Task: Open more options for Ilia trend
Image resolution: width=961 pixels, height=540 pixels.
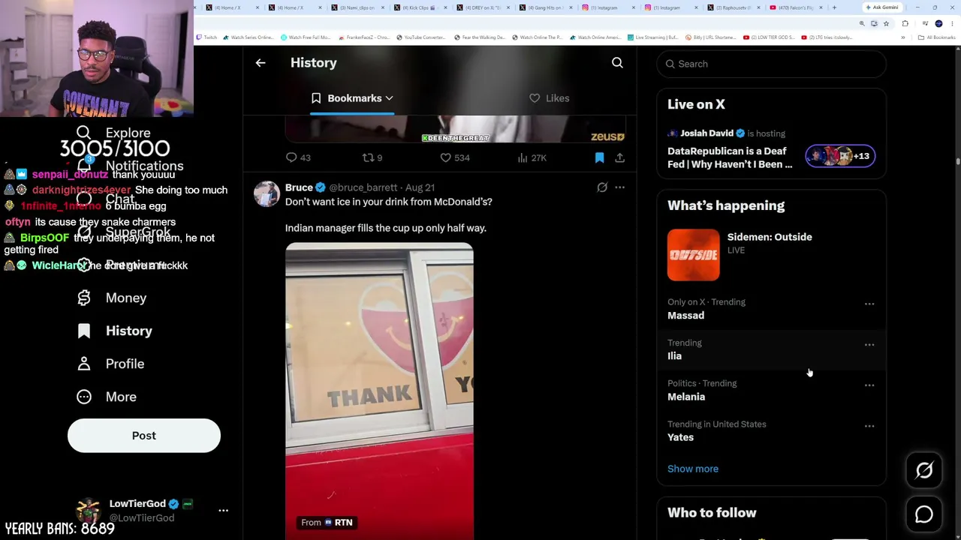Action: tap(869, 344)
